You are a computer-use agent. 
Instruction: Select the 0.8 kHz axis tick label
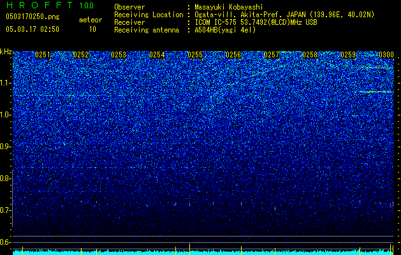(5, 178)
